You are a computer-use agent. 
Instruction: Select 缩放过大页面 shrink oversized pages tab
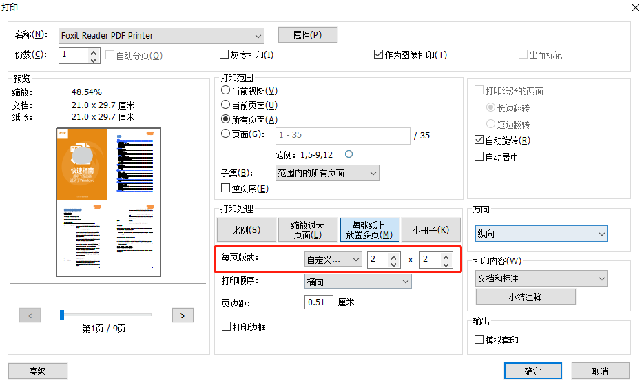point(308,229)
